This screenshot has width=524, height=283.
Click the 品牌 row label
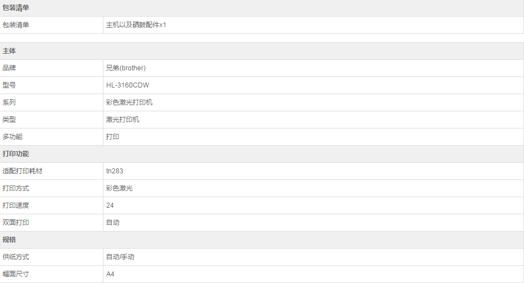9,68
